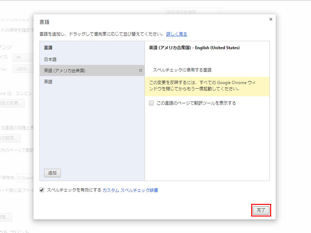
Task: Select the last 英語 entry in the list
Action: (x=48, y=82)
